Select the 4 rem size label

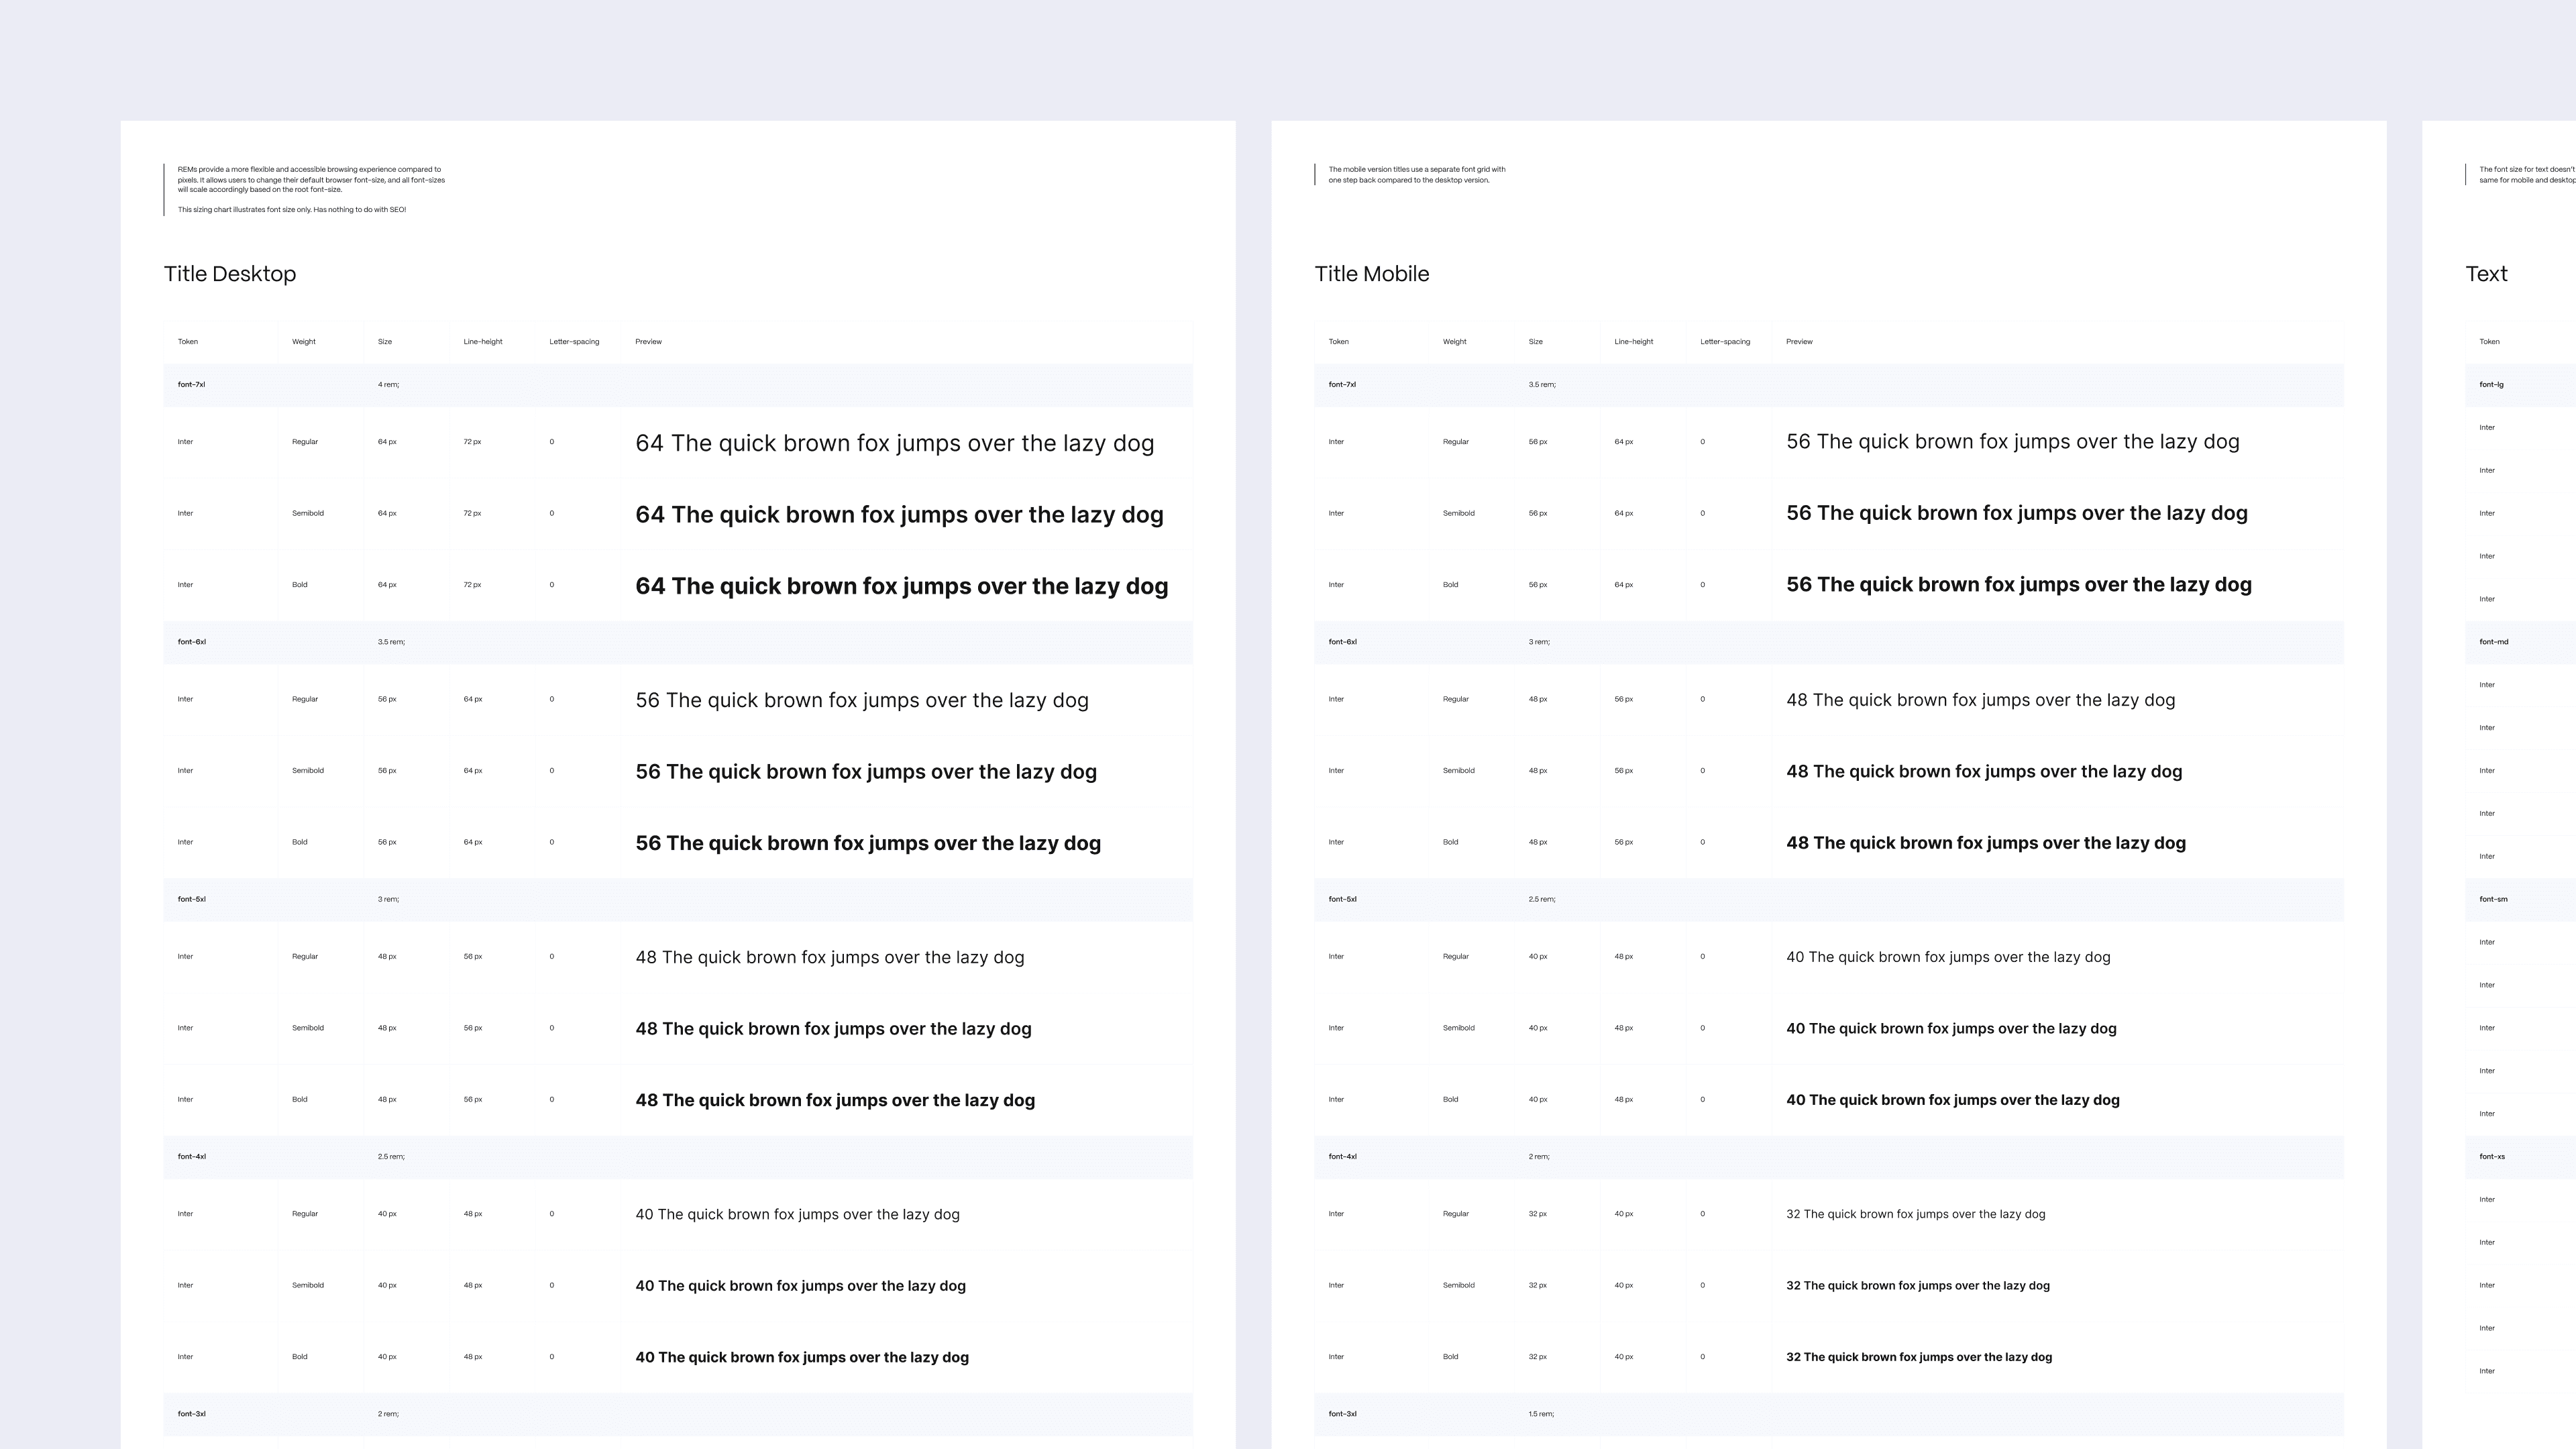point(388,385)
